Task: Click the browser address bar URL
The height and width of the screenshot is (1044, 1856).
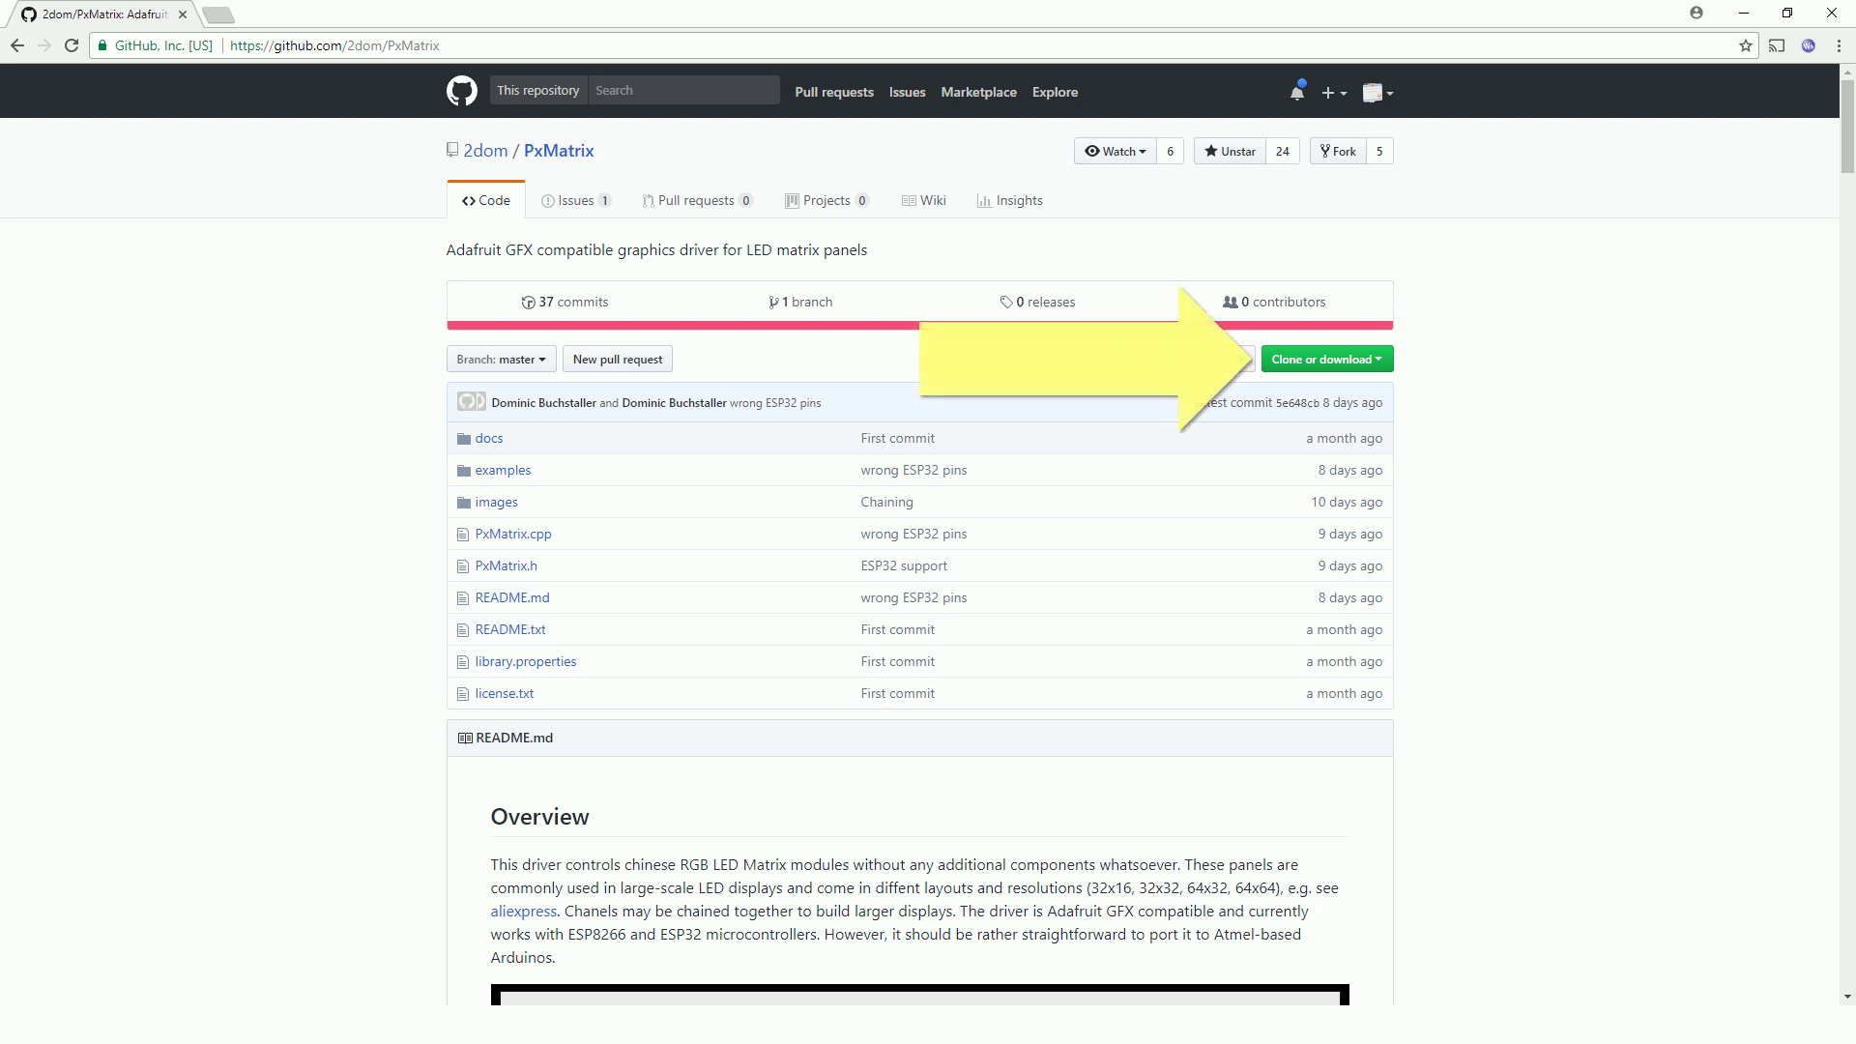Action: pos(334,45)
